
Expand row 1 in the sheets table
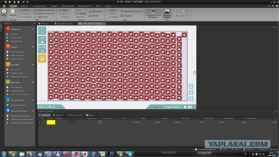point(40,122)
